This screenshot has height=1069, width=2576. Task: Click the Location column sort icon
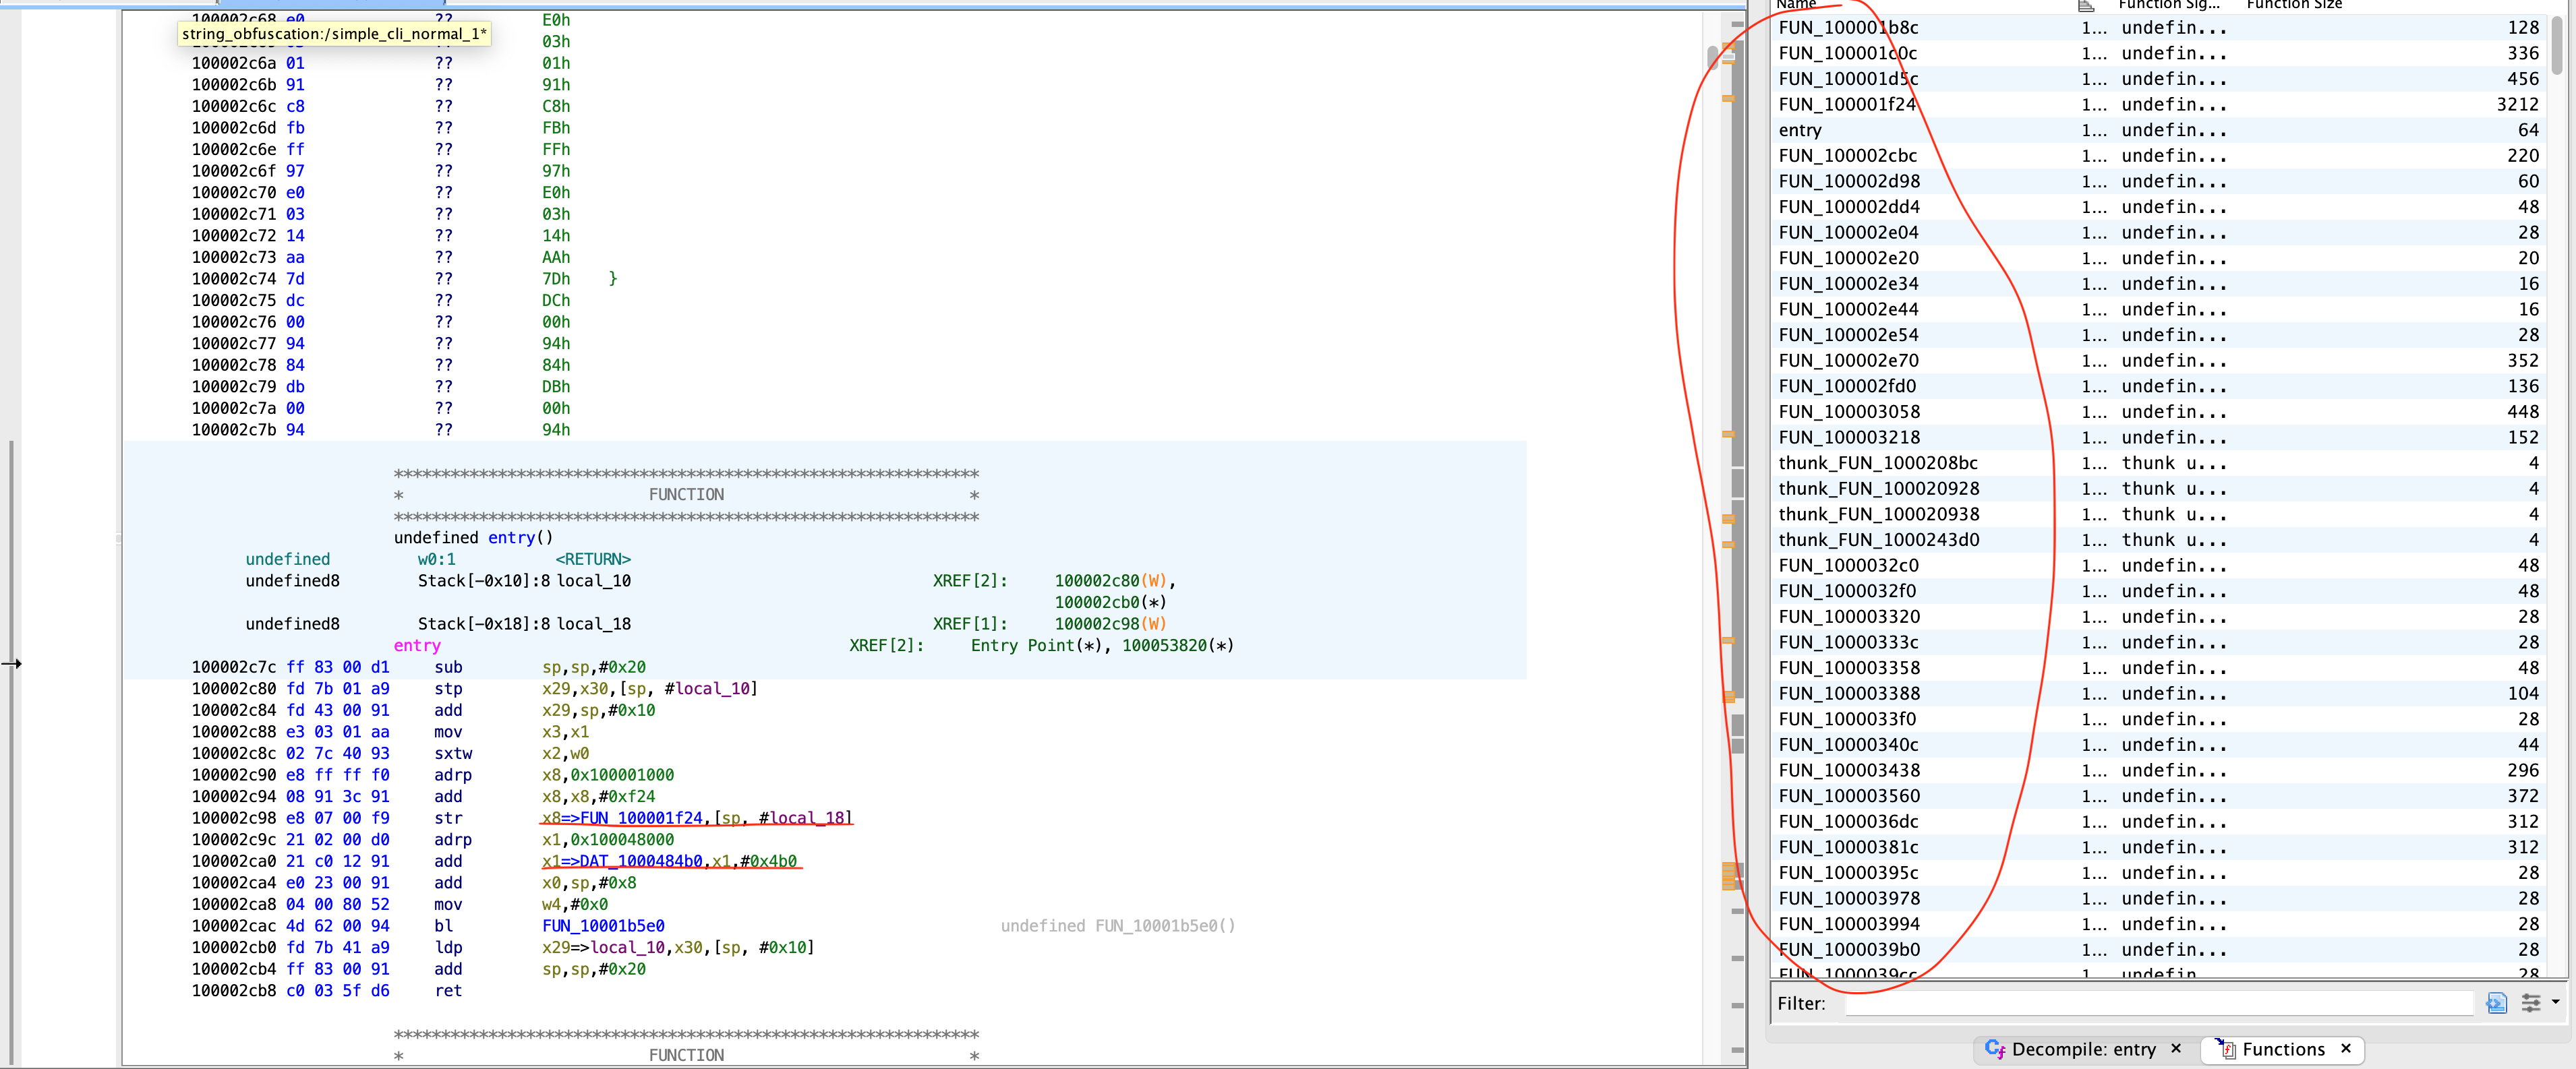point(2086,5)
